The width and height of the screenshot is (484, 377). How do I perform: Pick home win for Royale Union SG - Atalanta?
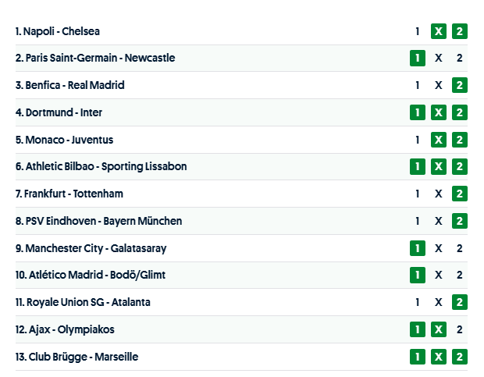pos(418,302)
